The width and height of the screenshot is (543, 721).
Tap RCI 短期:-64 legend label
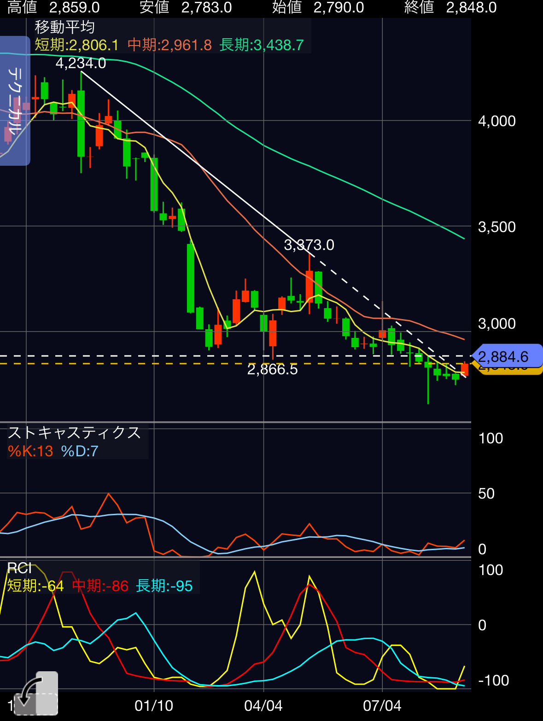(35, 586)
